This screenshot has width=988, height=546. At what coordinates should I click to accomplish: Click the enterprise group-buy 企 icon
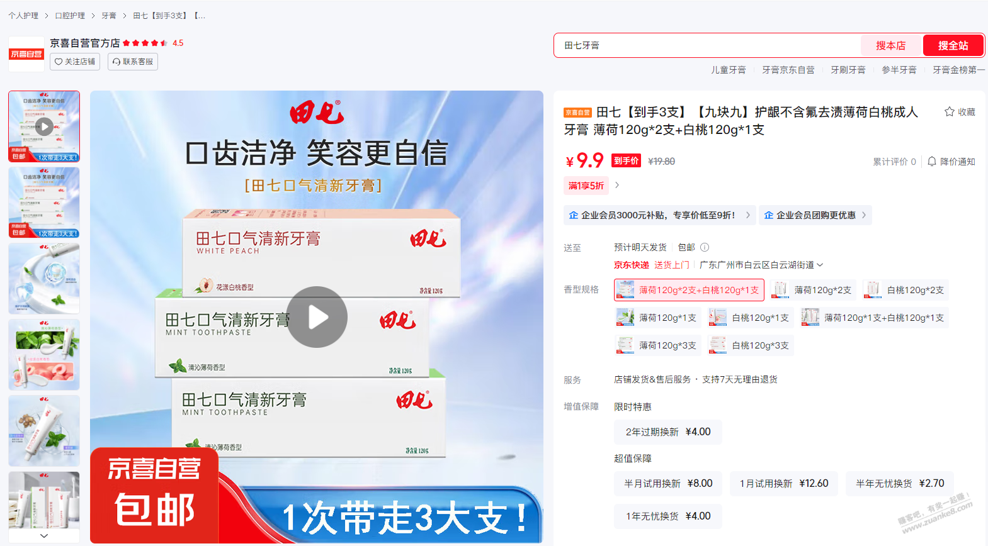pos(769,215)
